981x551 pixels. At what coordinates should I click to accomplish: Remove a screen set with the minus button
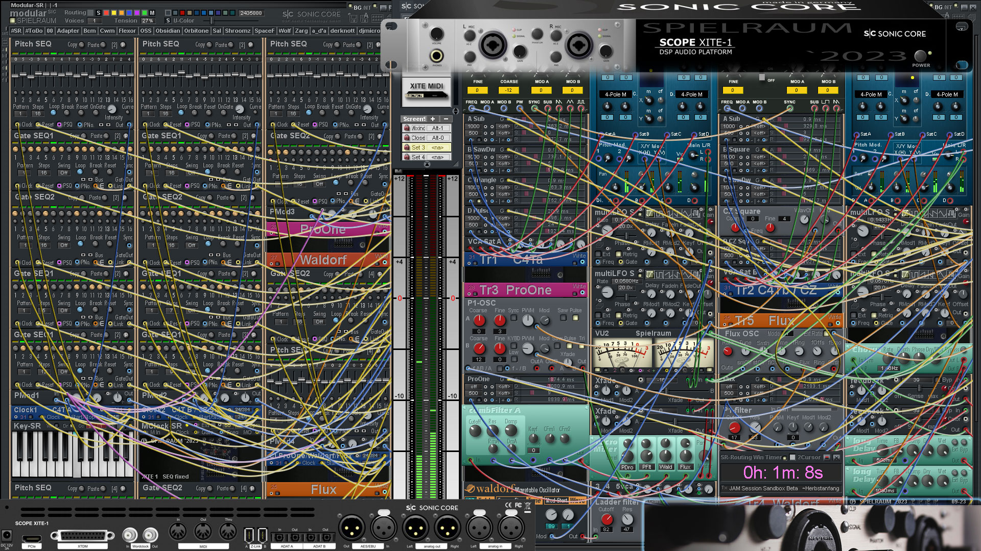446,119
